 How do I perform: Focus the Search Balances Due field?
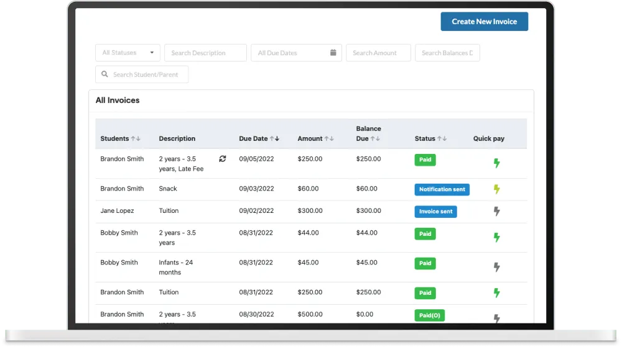click(447, 53)
